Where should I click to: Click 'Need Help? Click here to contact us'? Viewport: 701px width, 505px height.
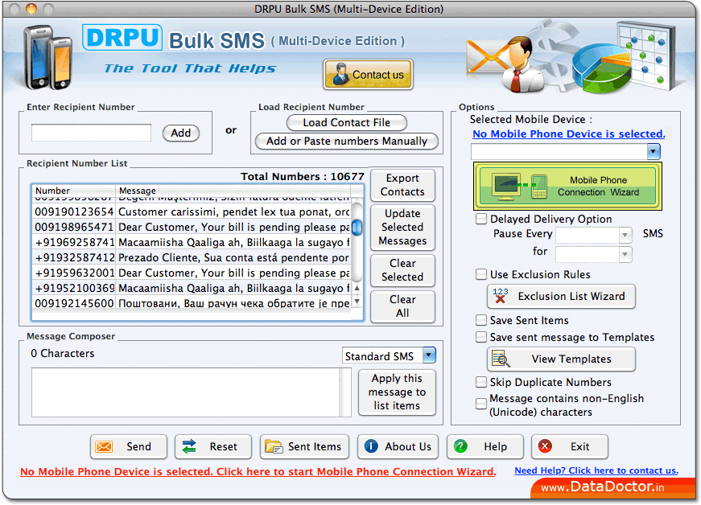[x=596, y=470]
